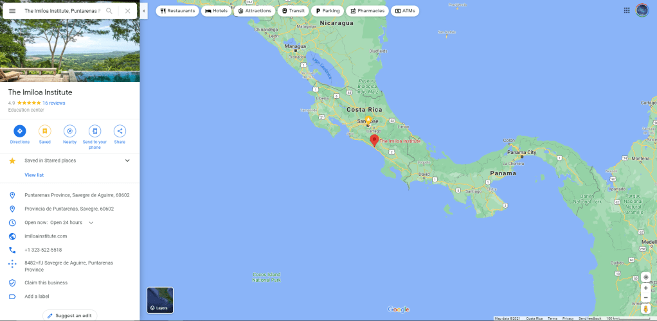Viewport: 657px width, 321px height.
Task: Zoom in on the map
Action: coord(645,288)
